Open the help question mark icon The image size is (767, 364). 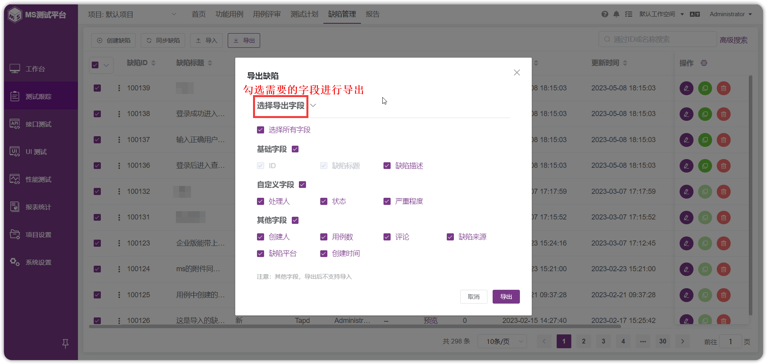(605, 14)
